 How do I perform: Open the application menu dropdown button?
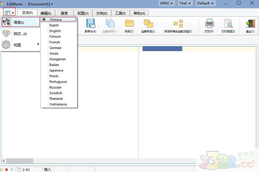[x=10, y=12]
